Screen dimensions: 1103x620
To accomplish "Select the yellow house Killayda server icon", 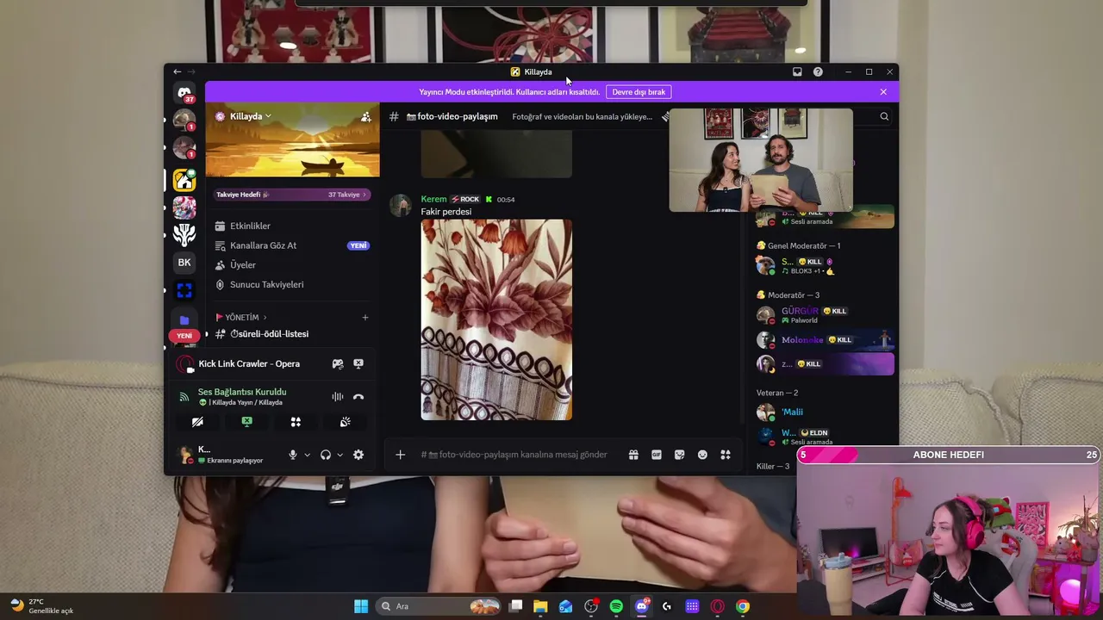I will click(x=184, y=180).
